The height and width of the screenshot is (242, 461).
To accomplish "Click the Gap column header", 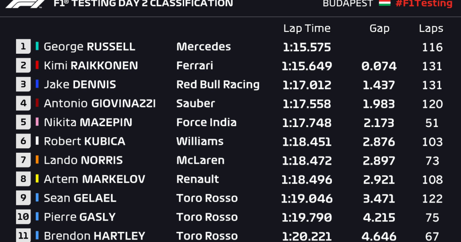I will (x=379, y=28).
